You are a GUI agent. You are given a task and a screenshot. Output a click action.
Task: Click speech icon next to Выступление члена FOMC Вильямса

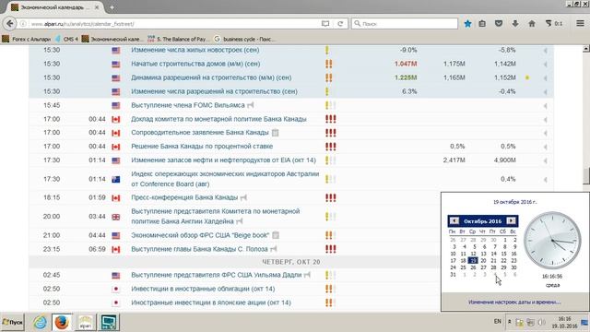click(x=250, y=105)
